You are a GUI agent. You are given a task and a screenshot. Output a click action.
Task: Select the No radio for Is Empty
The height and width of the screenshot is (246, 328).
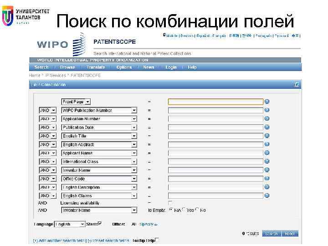pyautogui.click(x=197, y=209)
